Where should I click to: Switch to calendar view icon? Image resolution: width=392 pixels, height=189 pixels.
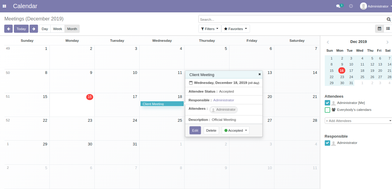379,29
